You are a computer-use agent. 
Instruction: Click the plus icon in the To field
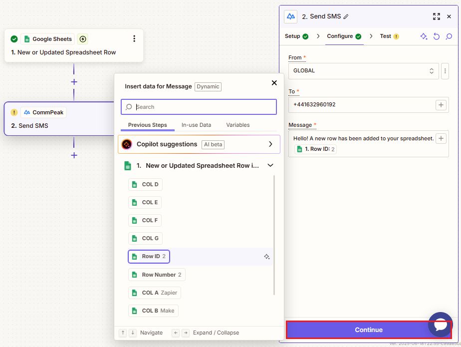tap(441, 105)
